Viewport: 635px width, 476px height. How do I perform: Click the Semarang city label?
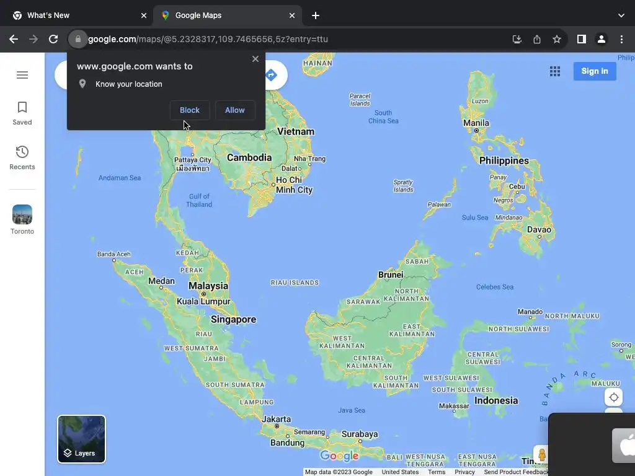(x=309, y=432)
